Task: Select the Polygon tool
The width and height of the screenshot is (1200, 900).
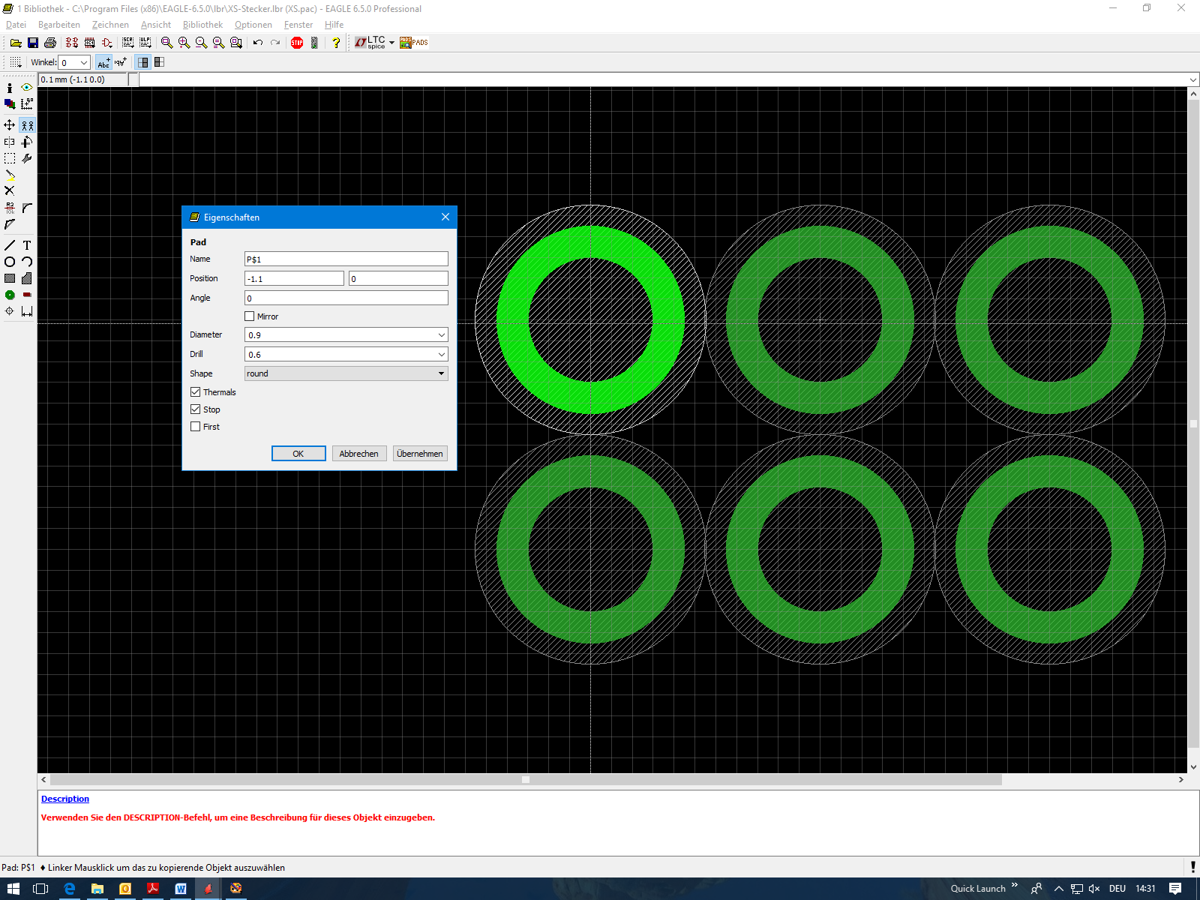Action: coord(27,278)
